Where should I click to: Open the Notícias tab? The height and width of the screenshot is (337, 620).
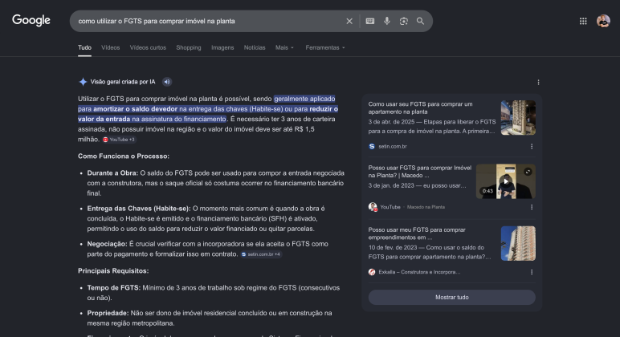click(255, 47)
